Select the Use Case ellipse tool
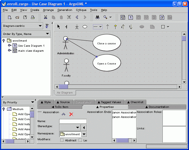Viewport: 189px width, 150px height. pyautogui.click(x=85, y=27)
